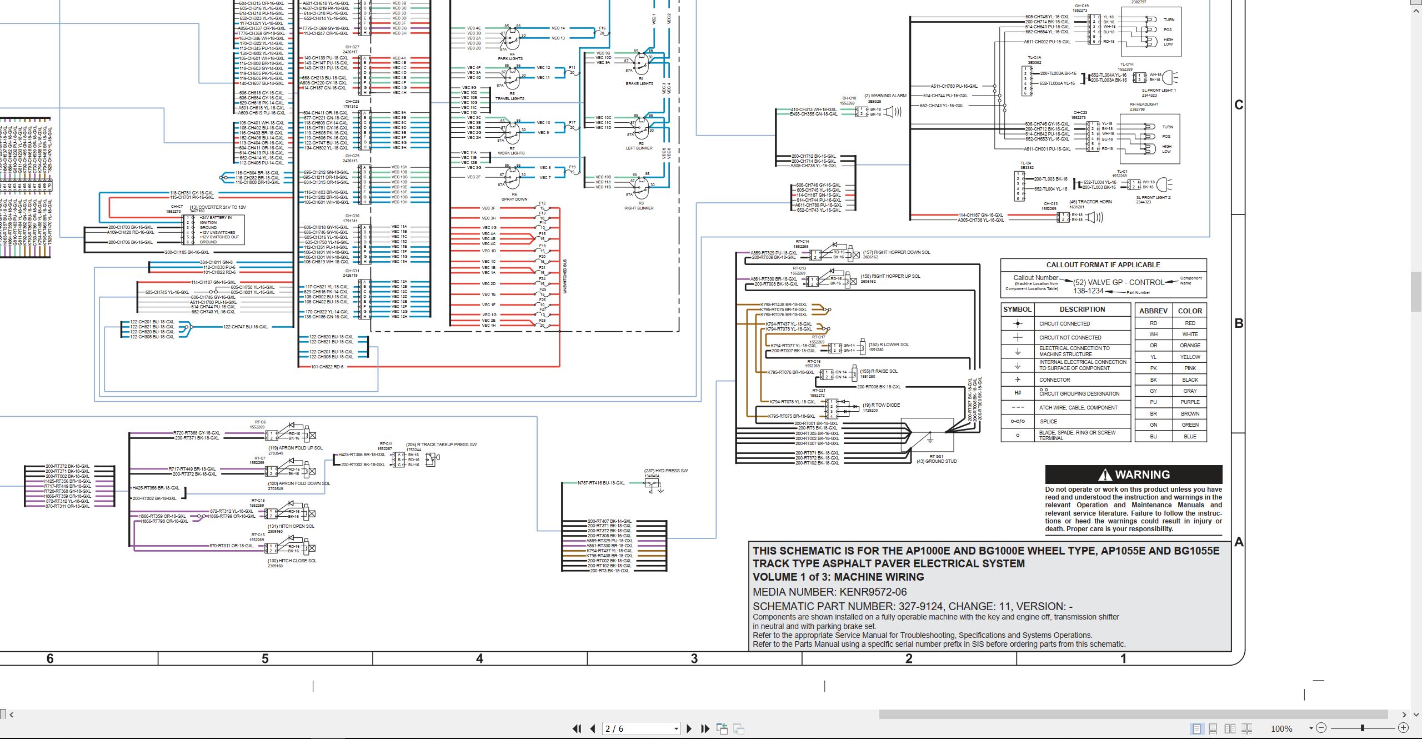Click the '(46) TRACTOR HORN' label
1422x739 pixels.
(1090, 202)
